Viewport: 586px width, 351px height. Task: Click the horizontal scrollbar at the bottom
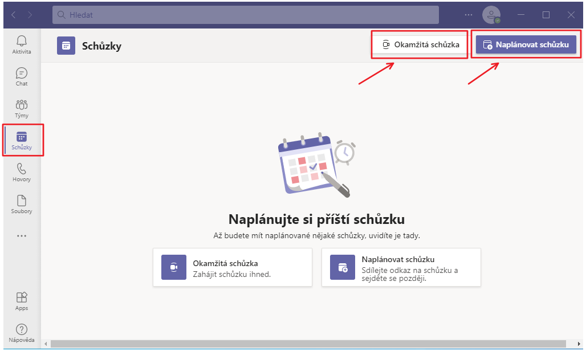pos(308,344)
